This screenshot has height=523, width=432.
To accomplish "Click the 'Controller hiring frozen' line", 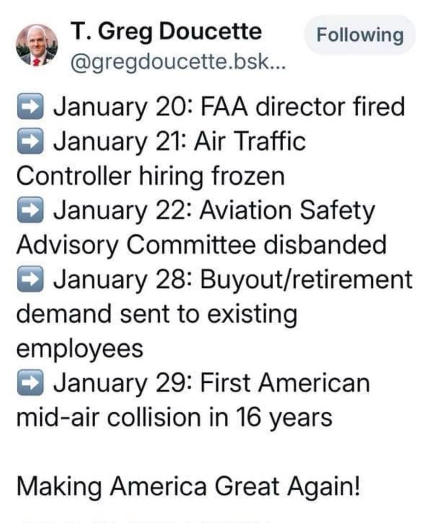I will tap(150, 176).
